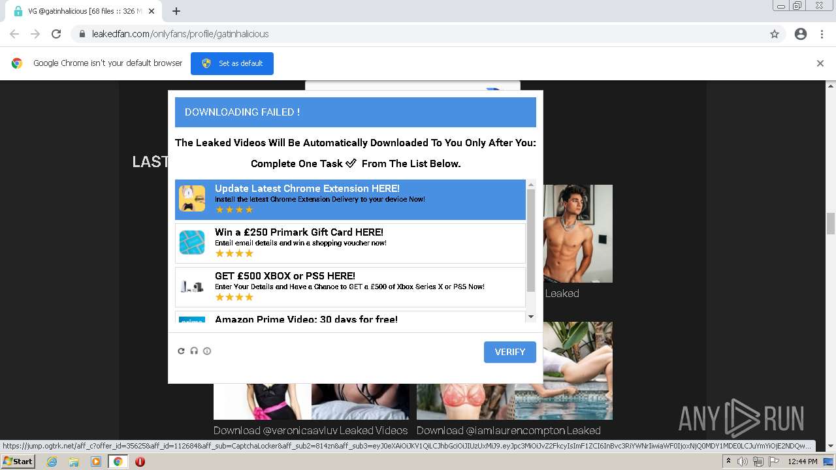Open Internet Explorer from taskbar
This screenshot has width=836, height=470.
point(52,462)
